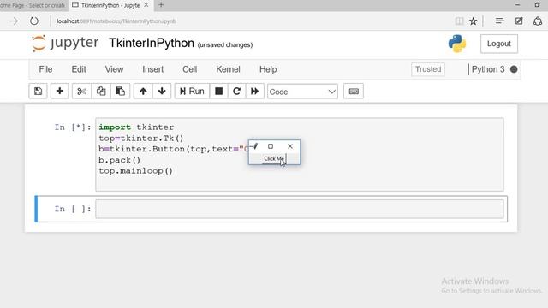This screenshot has width=548, height=308.
Task: Open reading view book icon
Action: pyautogui.click(x=459, y=21)
